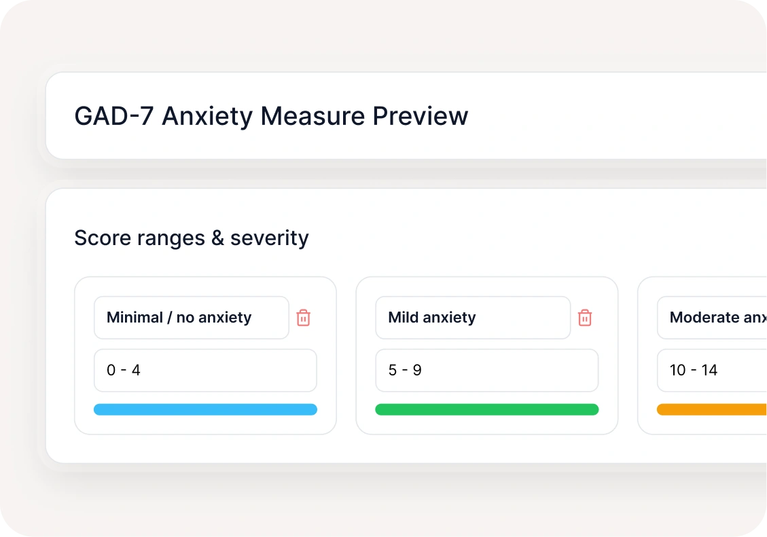Click the GAD-7 text in the title
The height and width of the screenshot is (537, 767).
pyautogui.click(x=113, y=117)
